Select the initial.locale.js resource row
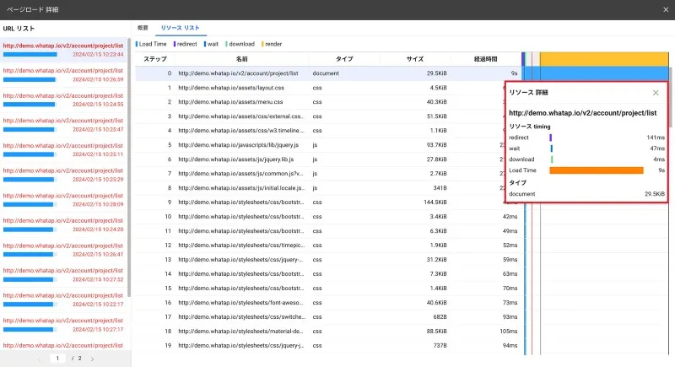675x367 pixels. click(x=320, y=187)
